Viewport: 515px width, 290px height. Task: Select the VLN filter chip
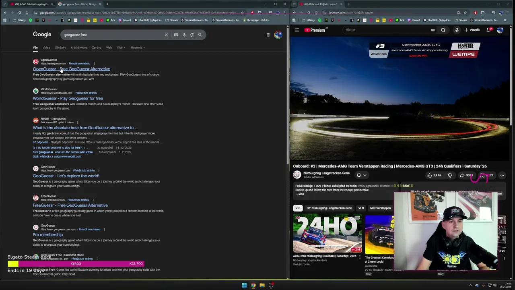tap(361, 208)
